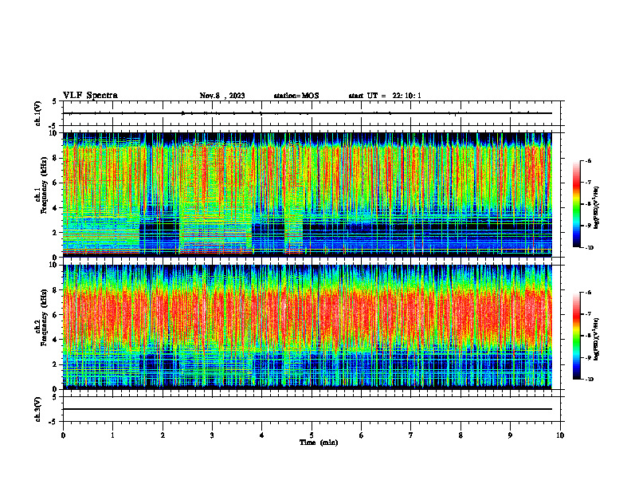Click the ch.3 voltage waveform trace

[307, 409]
